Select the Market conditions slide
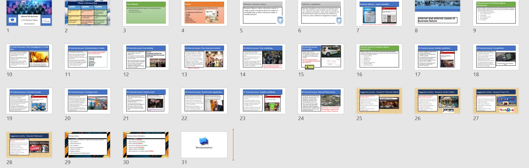Screen dimensions: 529x168 [x=437, y=57]
